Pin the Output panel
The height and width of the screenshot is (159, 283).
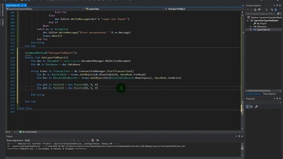click(239, 136)
